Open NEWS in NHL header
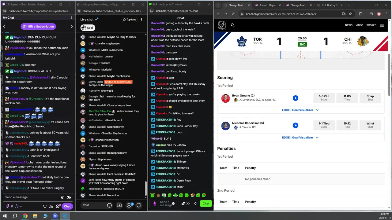392x220 pixels. pos(349,25)
